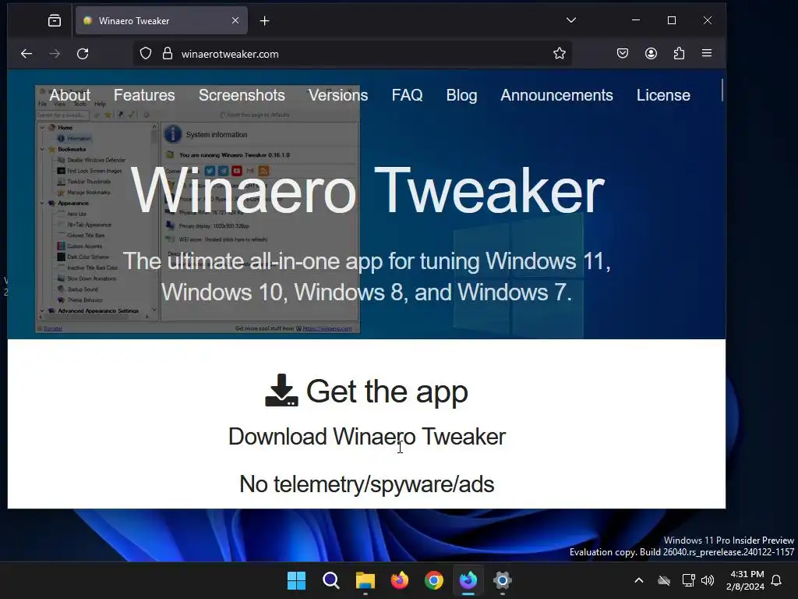Open the Firefox View recent browsing button
This screenshot has height=599, width=798.
tap(55, 20)
